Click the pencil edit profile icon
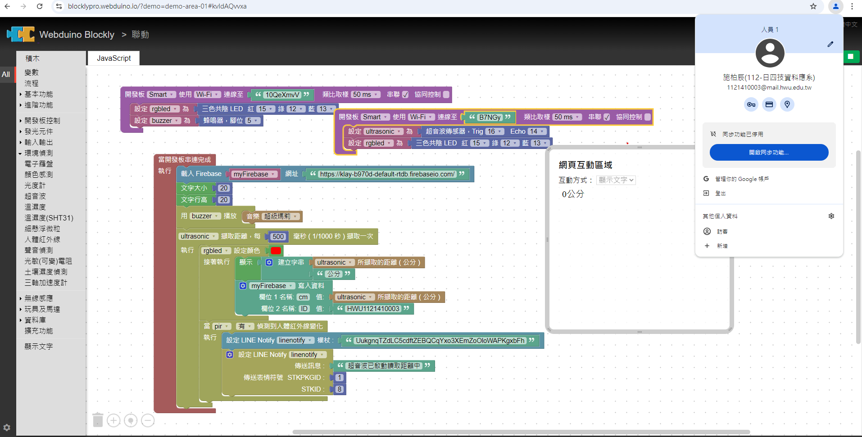This screenshot has height=437, width=862. pos(830,44)
